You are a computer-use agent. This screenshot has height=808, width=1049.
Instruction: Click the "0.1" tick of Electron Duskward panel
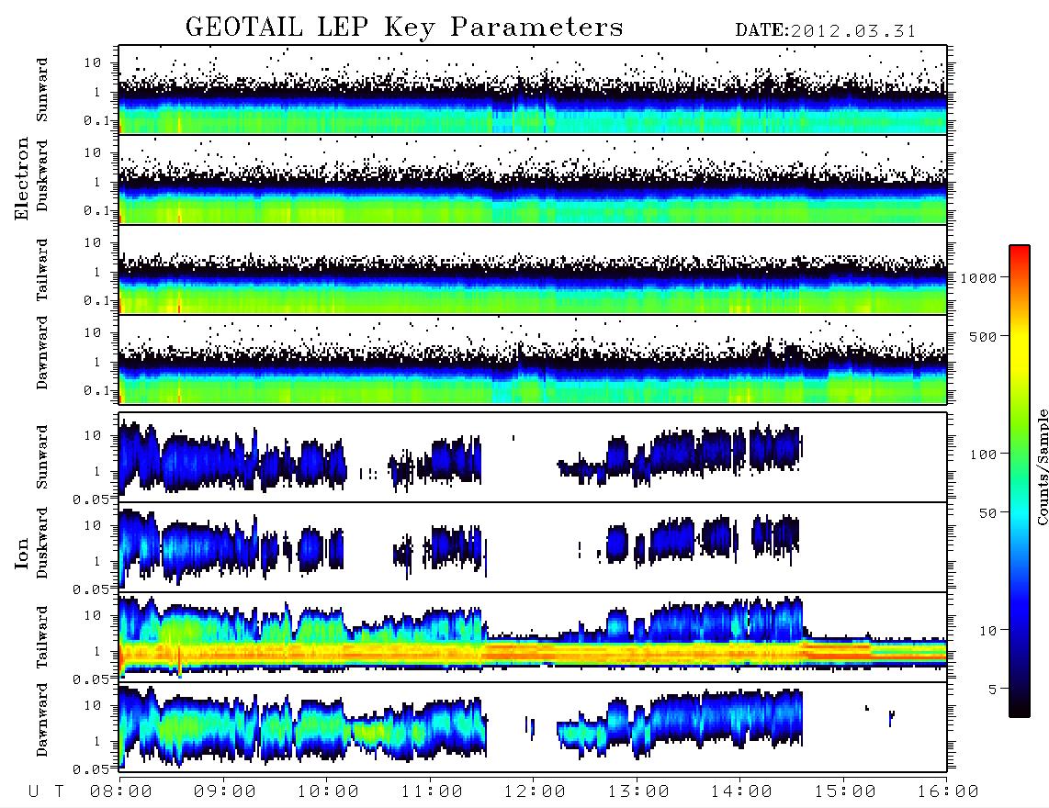tap(96, 211)
